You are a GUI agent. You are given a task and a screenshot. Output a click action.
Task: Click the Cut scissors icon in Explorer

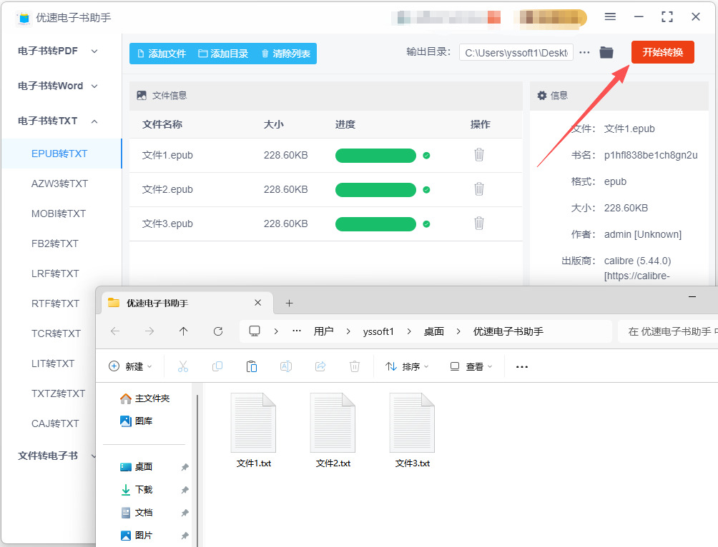182,366
